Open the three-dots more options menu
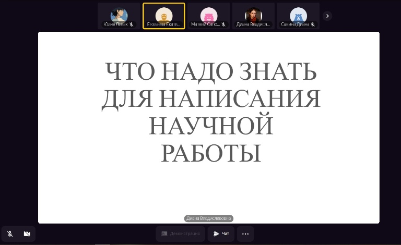401x245 pixels. [245, 234]
